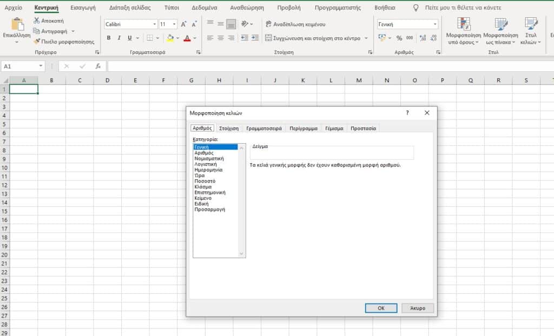Click the Insert Function fx icon
554x336 pixels.
point(98,66)
